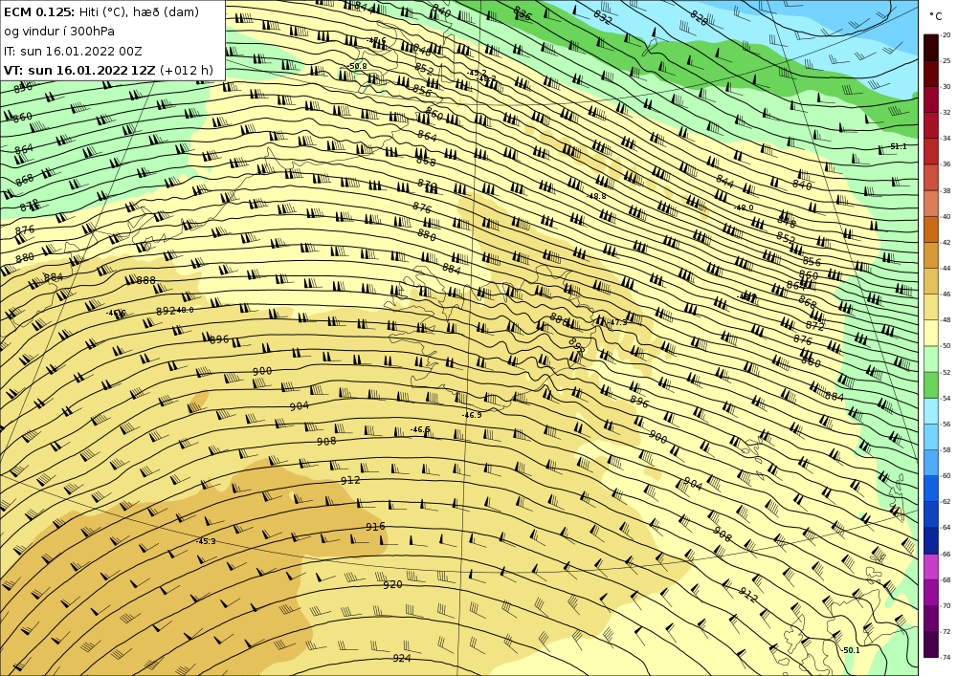Pick the red swatch between -32 and -34
Image resolution: width=957 pixels, height=676 pixels.
pyautogui.click(x=931, y=125)
